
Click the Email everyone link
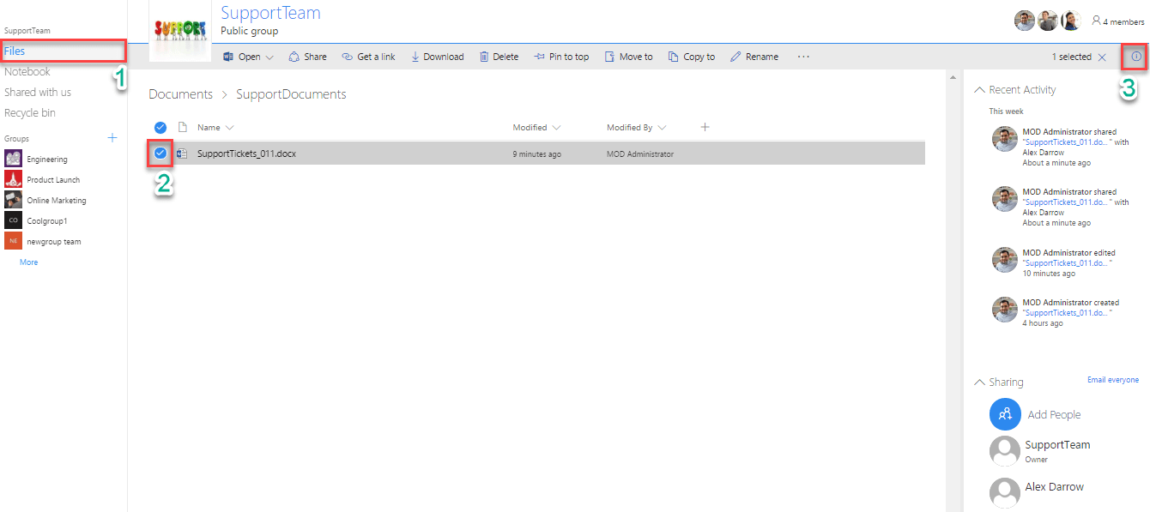coord(1112,380)
